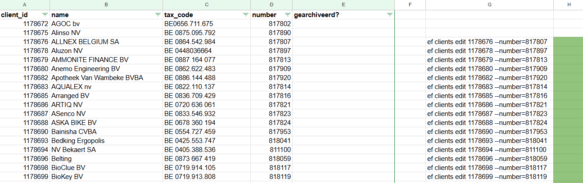Select column H header

coord(568,4)
